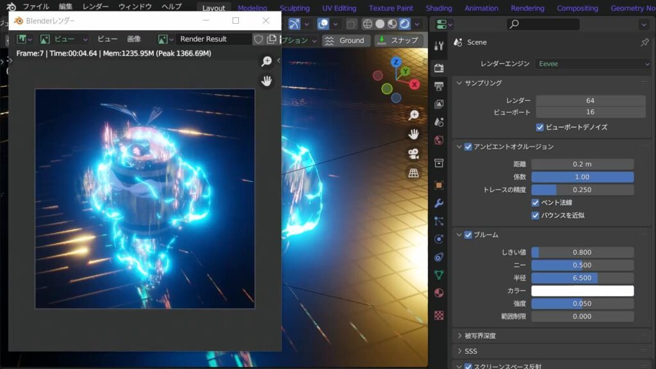This screenshot has width=656, height=369.
Task: Switch to the UV Editing workspace tab
Action: (339, 8)
